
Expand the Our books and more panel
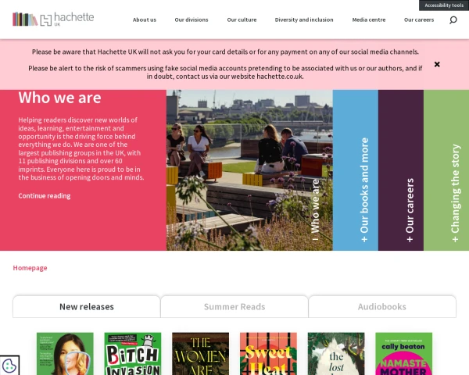[x=364, y=190]
